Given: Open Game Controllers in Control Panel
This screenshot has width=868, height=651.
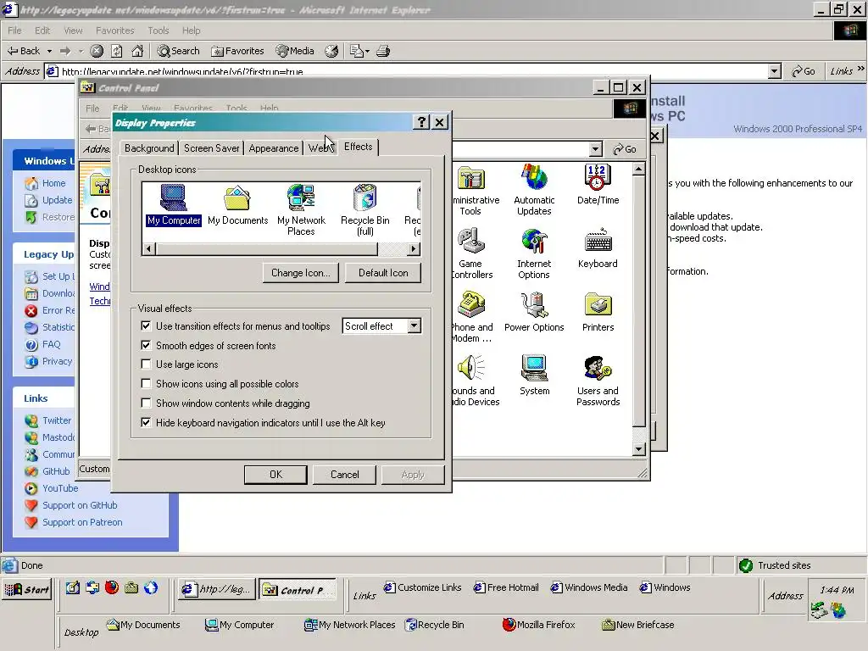Looking at the screenshot, I should tap(471, 253).
